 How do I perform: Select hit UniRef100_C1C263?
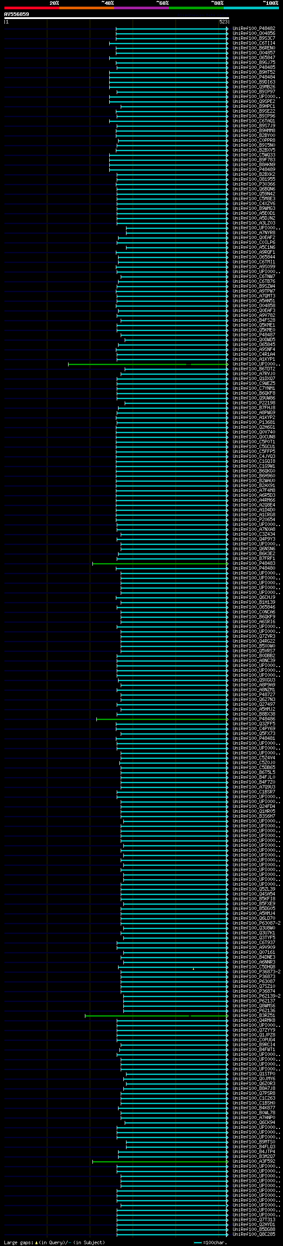coord(253,1098)
